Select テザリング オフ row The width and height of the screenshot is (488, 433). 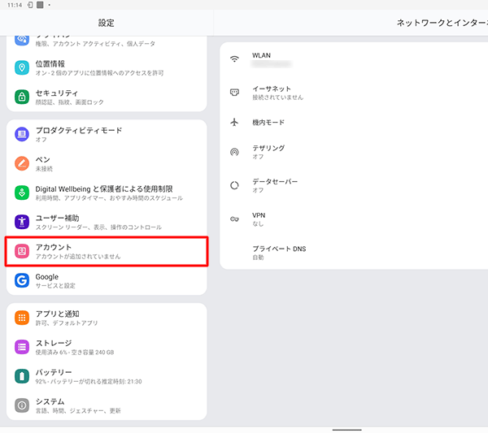click(354, 152)
